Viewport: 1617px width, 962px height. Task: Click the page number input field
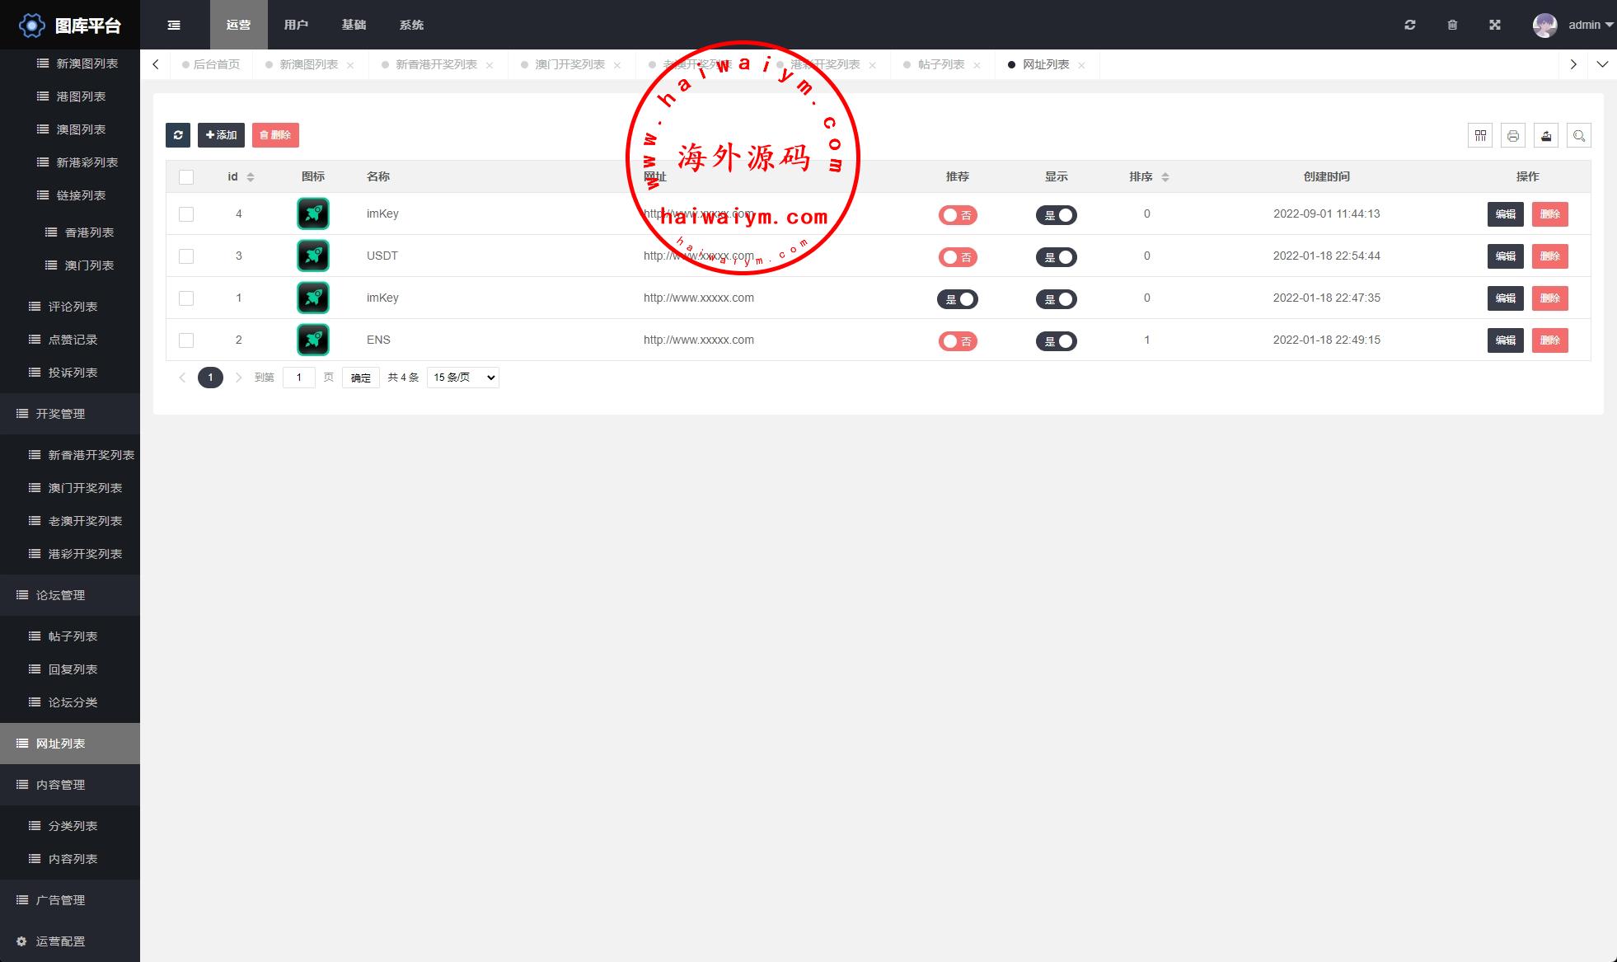tap(298, 378)
